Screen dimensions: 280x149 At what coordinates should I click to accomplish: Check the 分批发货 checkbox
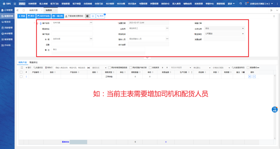tap(150, 68)
